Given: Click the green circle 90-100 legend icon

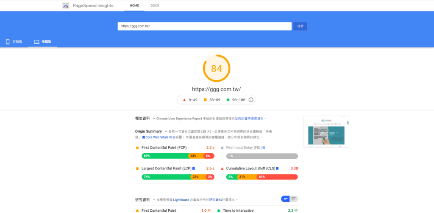Looking at the screenshot, I should click(x=228, y=100).
